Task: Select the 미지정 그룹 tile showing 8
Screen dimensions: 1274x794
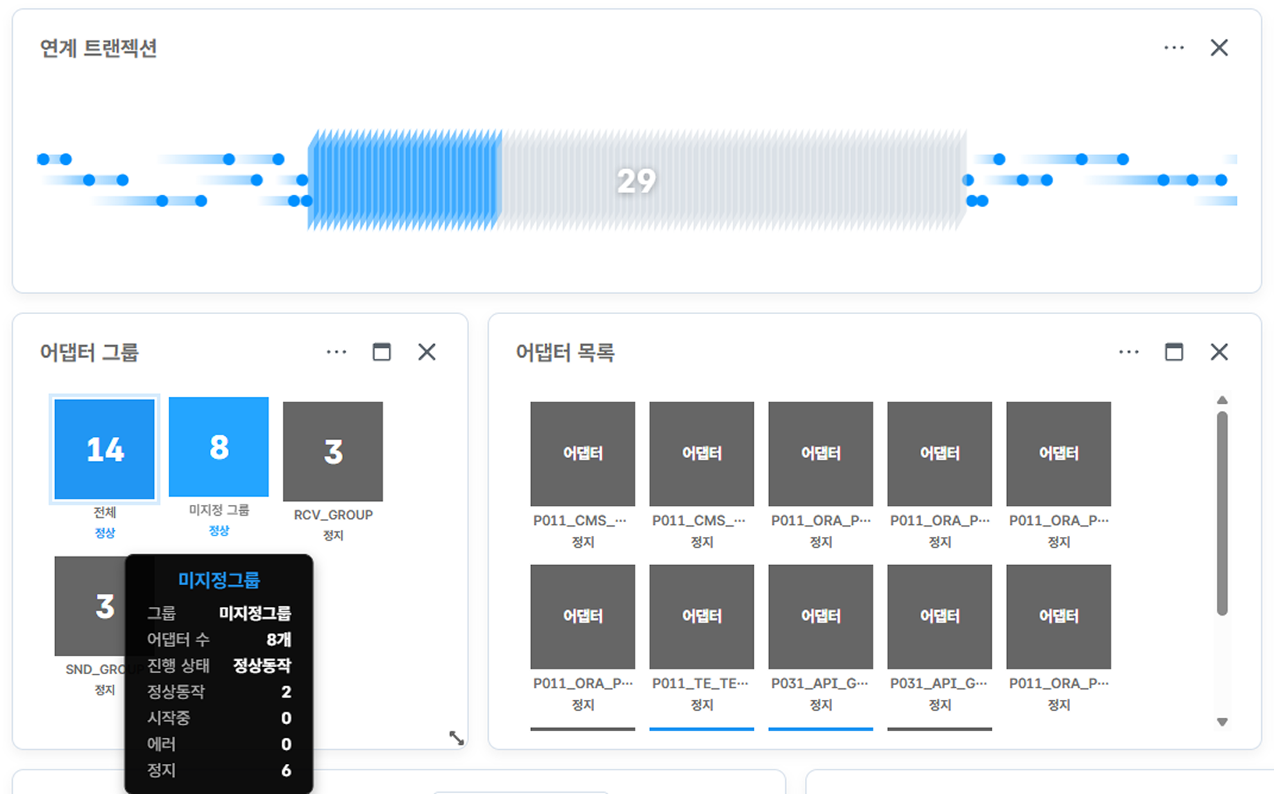Action: click(219, 447)
